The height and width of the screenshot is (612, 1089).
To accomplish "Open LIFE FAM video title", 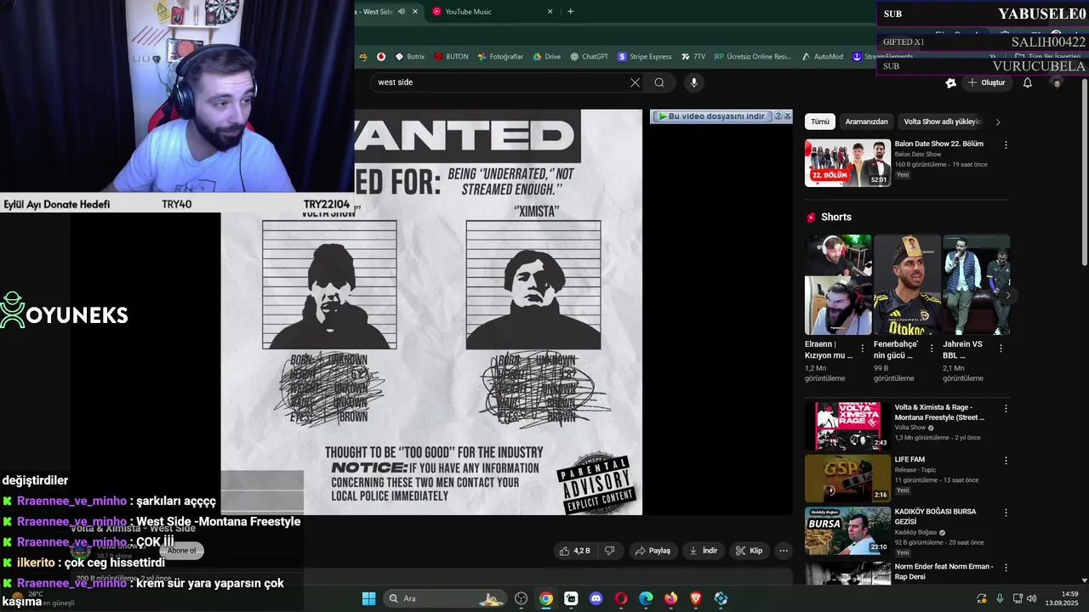I will coord(909,460).
